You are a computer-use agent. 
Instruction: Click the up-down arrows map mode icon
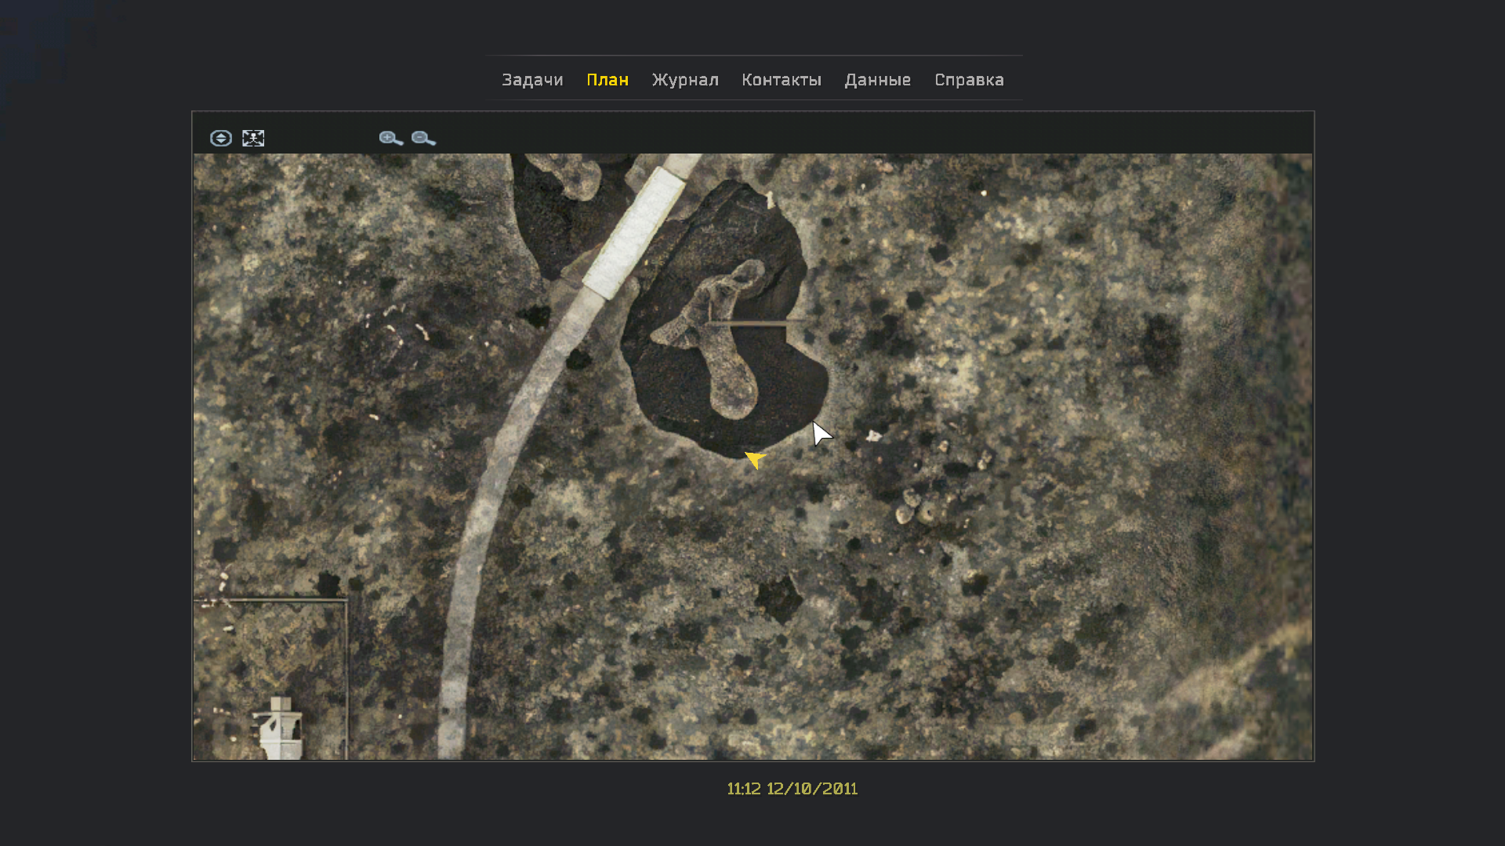pos(221,139)
